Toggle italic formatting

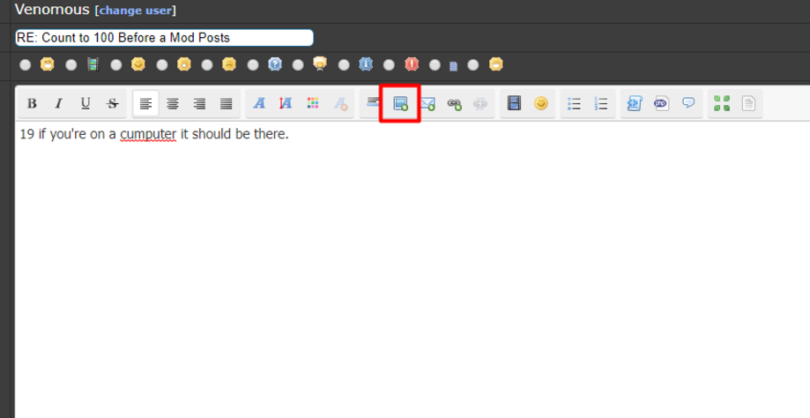(x=58, y=104)
